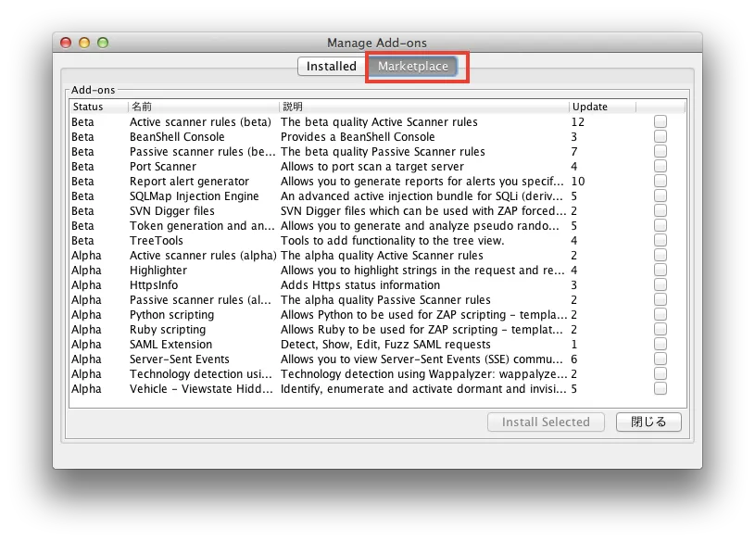Switch to the Installed tab
Image resolution: width=755 pixels, height=542 pixels.
(x=332, y=67)
